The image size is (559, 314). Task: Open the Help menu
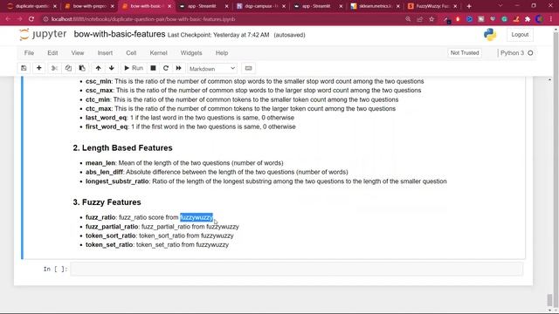coord(222,52)
